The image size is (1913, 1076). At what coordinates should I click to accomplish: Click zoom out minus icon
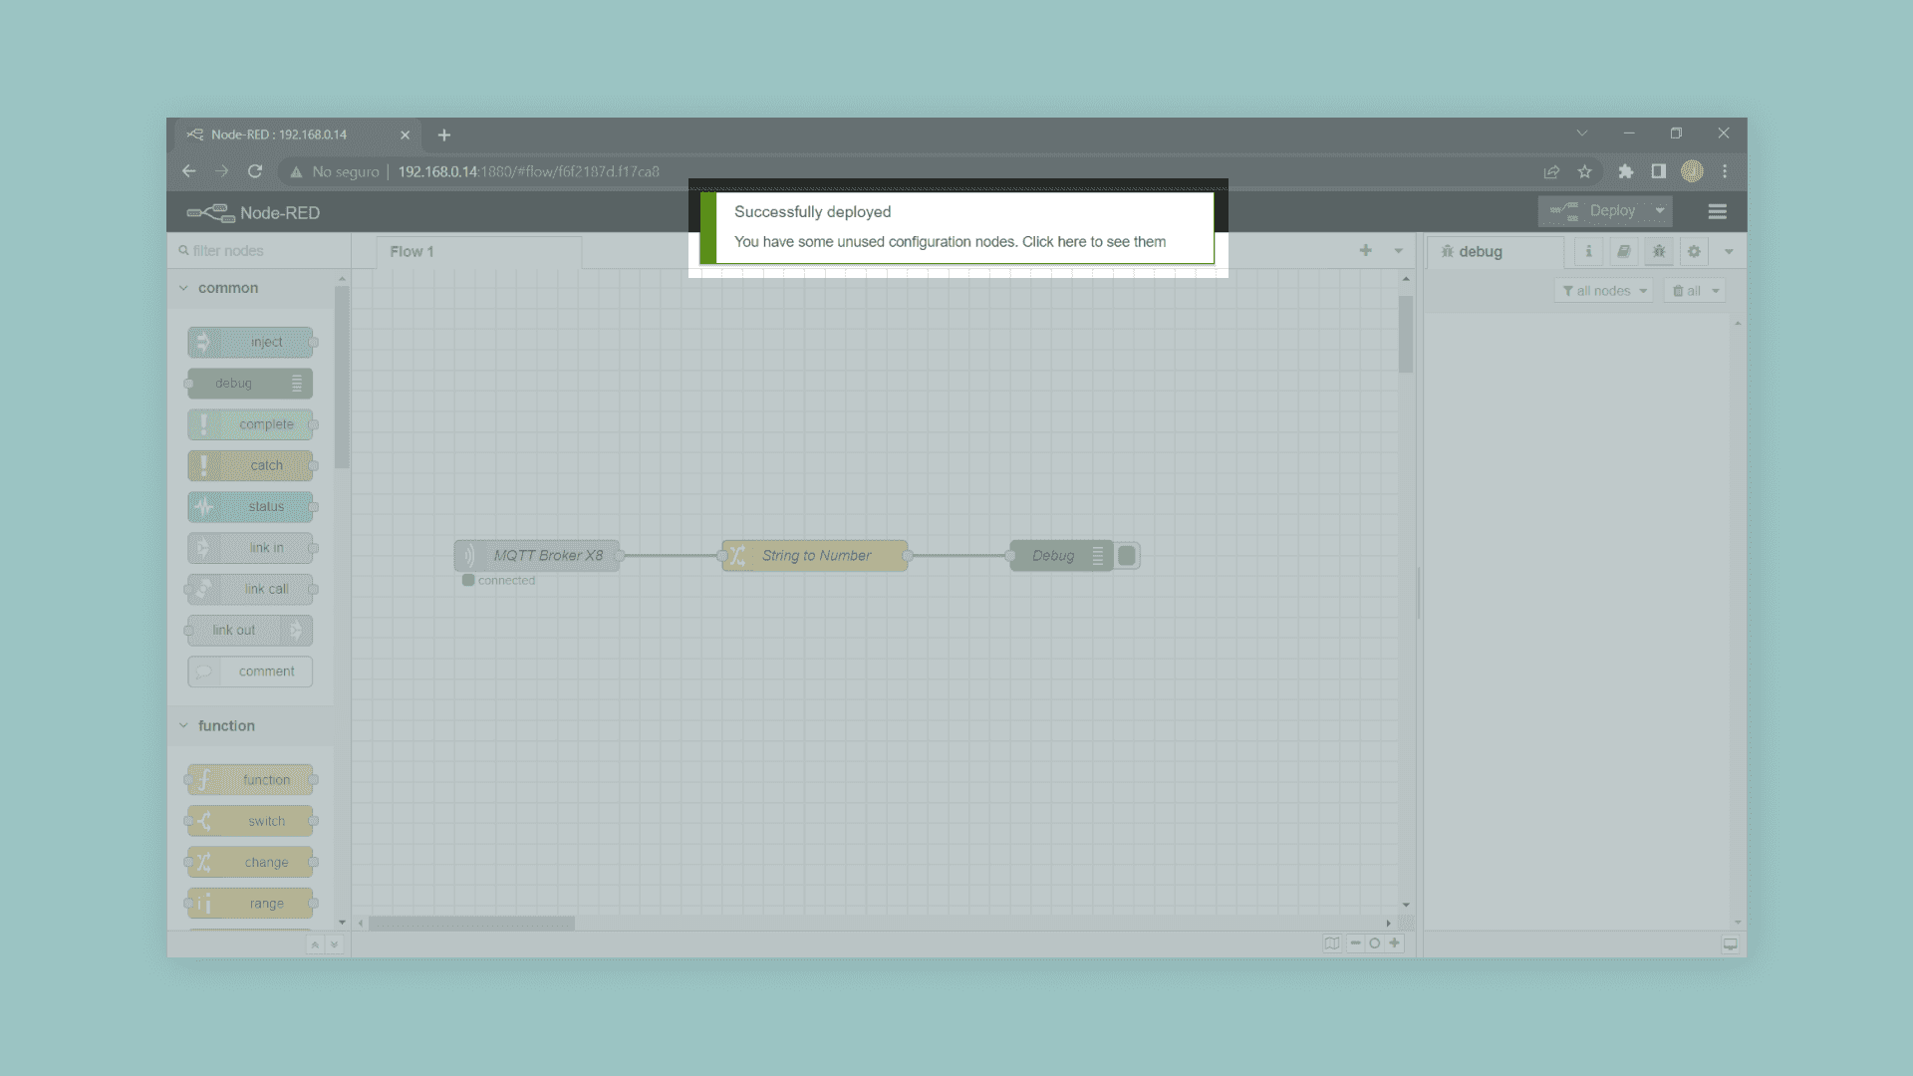1355,943
